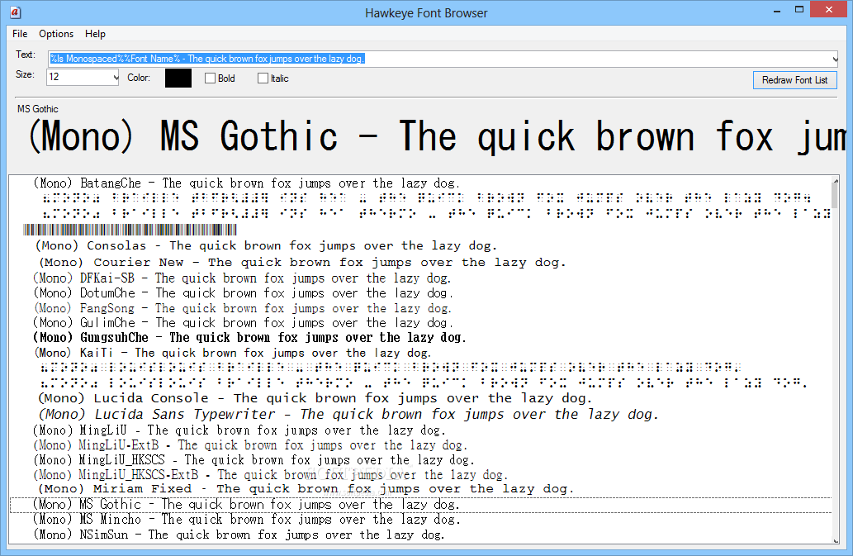Click the Redraw Font List button
Viewport: 853px width, 556px height.
[795, 80]
